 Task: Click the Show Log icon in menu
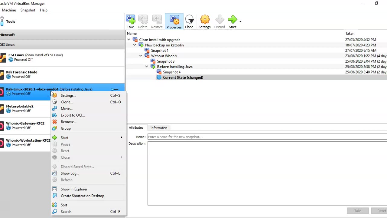pyautogui.click(x=54, y=173)
